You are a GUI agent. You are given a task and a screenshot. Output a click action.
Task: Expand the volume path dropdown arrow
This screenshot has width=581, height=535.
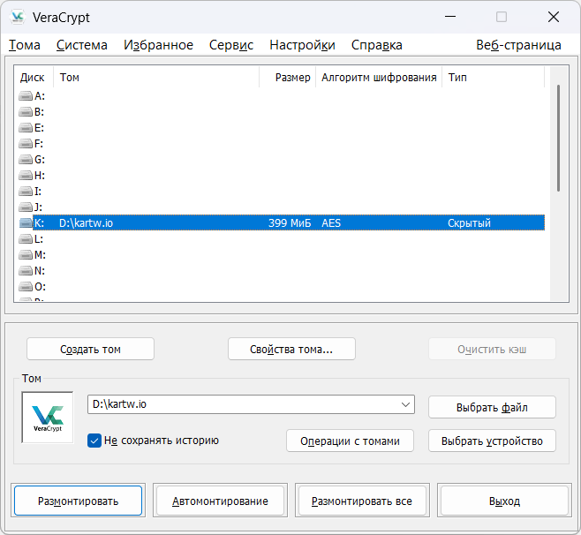coord(405,404)
